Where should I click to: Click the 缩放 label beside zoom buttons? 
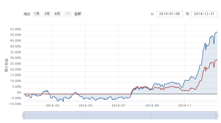(x=27, y=14)
